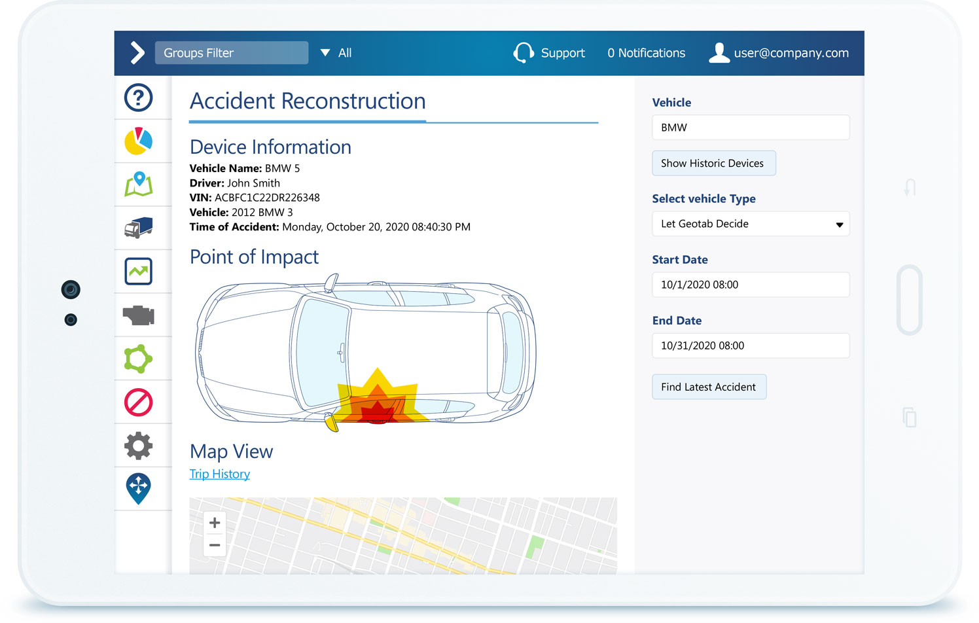Open the red Rules prohibition icon

click(x=139, y=402)
